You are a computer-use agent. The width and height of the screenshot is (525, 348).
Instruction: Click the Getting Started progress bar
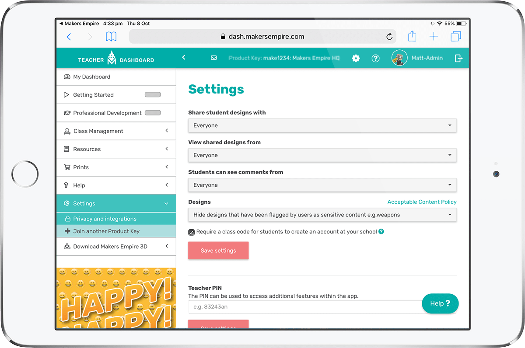(153, 95)
